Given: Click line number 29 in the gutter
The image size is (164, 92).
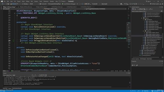Looking at the screenshot, I should pyautogui.click(x=9, y=41).
